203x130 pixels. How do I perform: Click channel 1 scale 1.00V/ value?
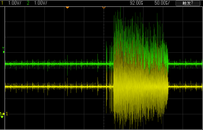(14, 3)
